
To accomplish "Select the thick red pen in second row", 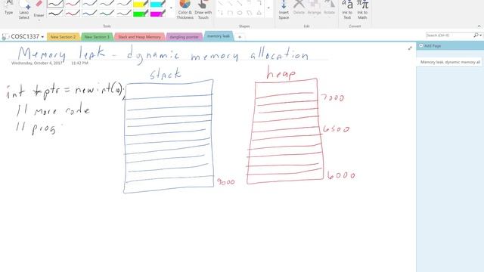I will (x=73, y=14).
